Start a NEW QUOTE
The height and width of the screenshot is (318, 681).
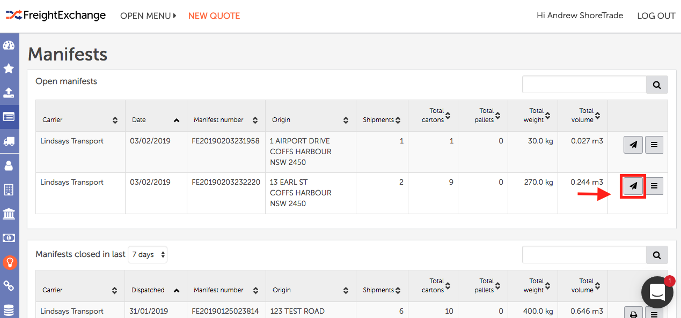point(214,16)
